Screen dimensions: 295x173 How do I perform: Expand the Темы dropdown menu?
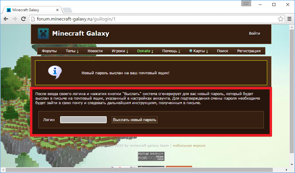tap(72, 51)
